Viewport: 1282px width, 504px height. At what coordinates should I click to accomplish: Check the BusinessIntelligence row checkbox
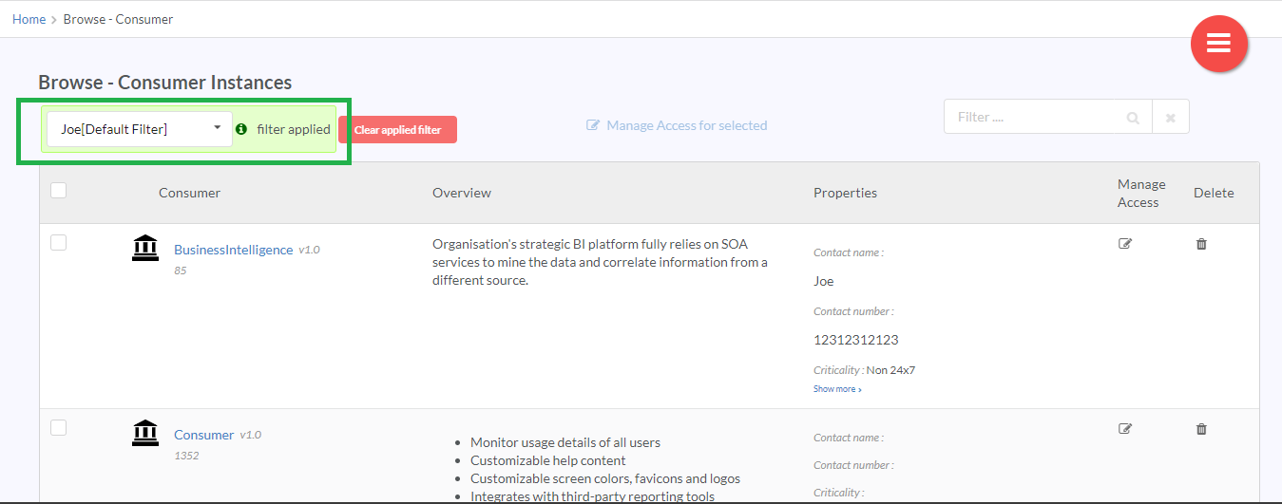click(x=59, y=243)
